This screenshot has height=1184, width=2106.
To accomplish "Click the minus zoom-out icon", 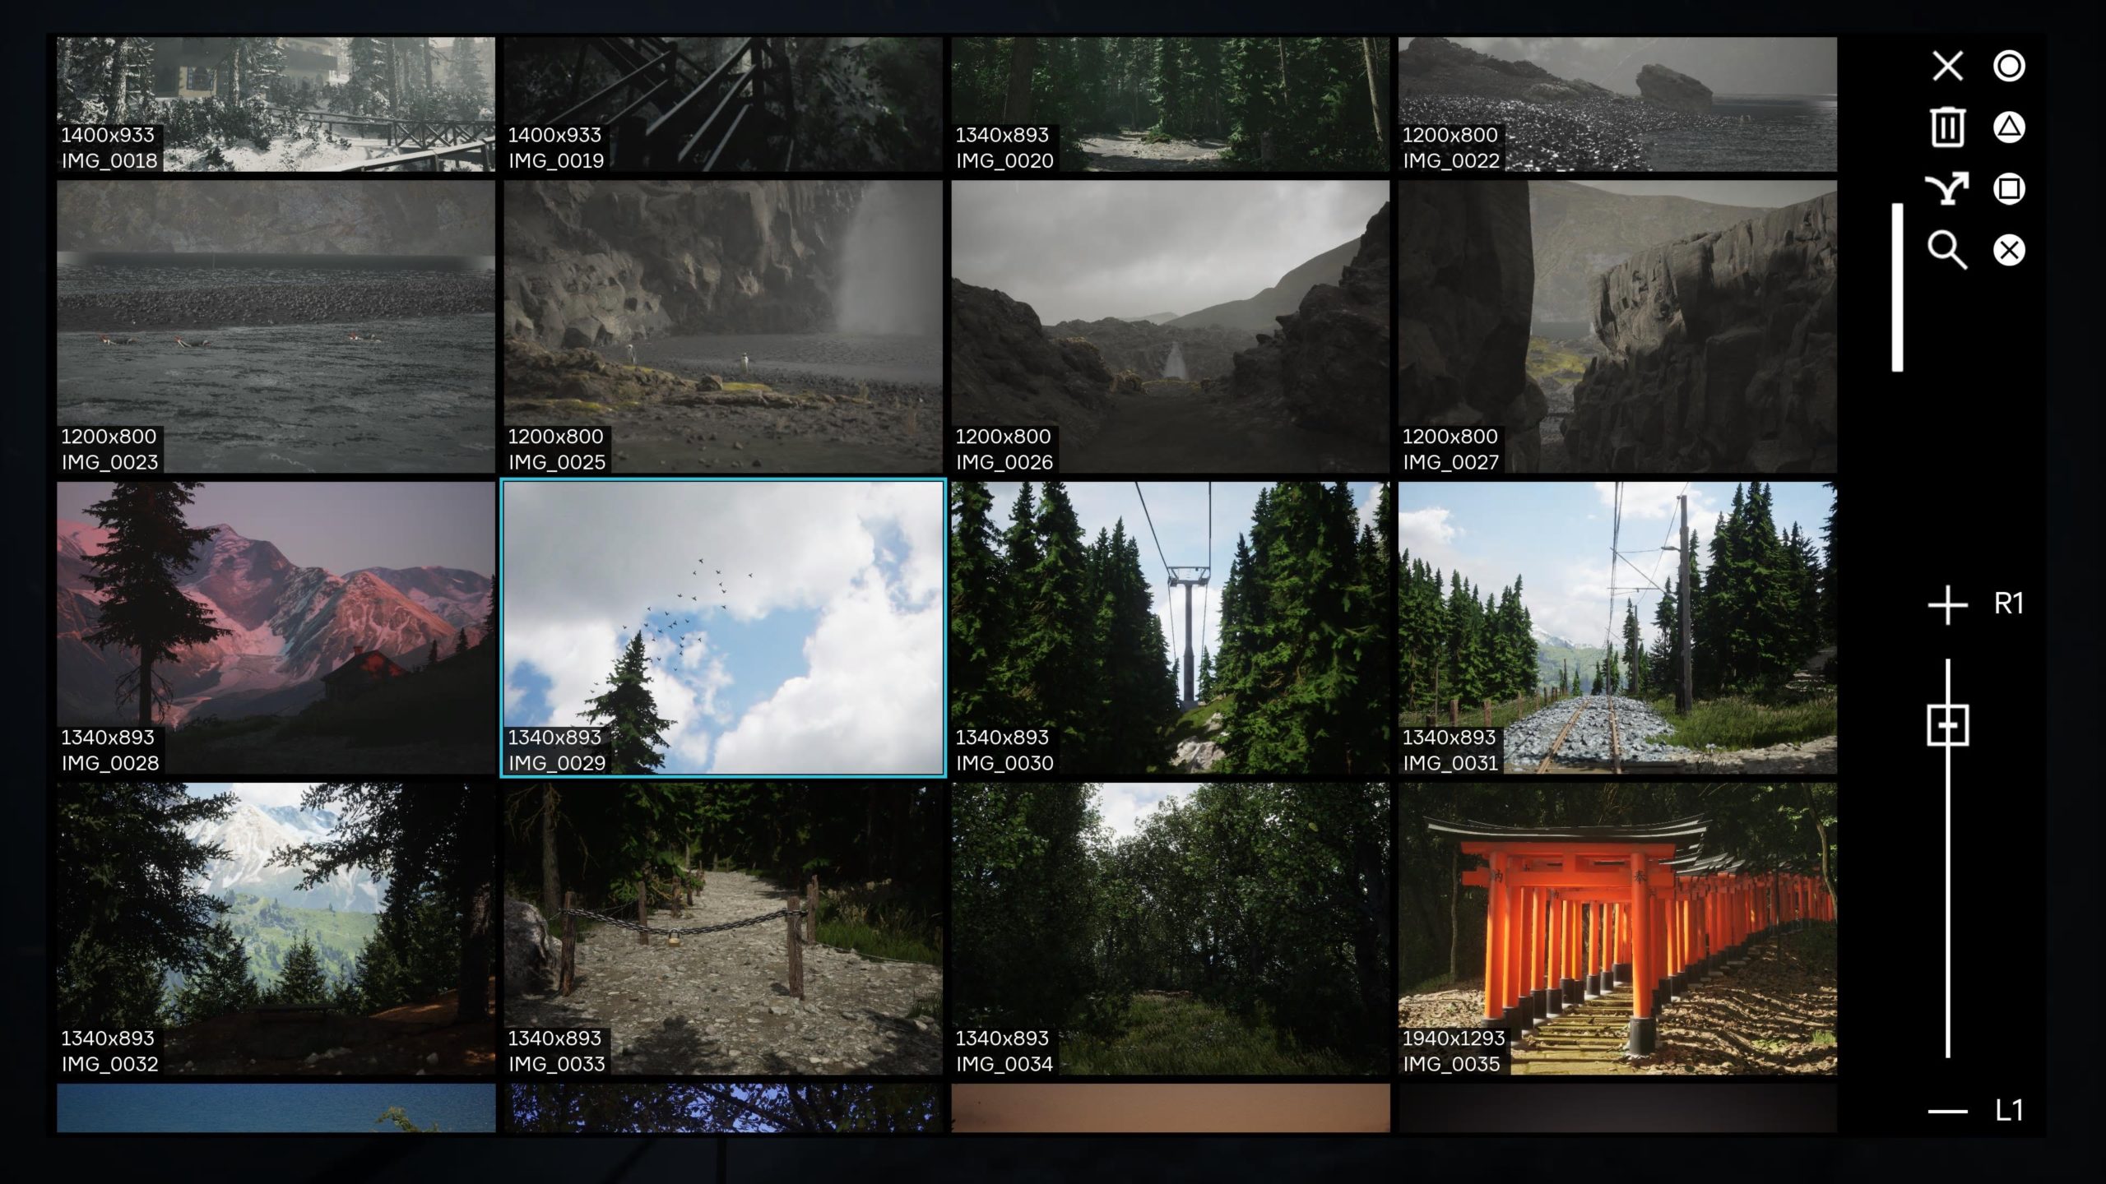I will [x=1947, y=1112].
